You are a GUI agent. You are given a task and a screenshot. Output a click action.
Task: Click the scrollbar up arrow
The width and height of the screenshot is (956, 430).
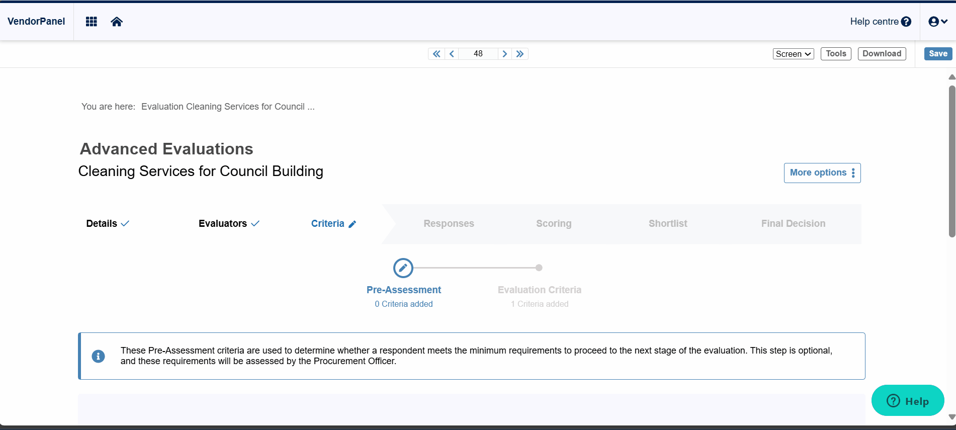(x=952, y=77)
